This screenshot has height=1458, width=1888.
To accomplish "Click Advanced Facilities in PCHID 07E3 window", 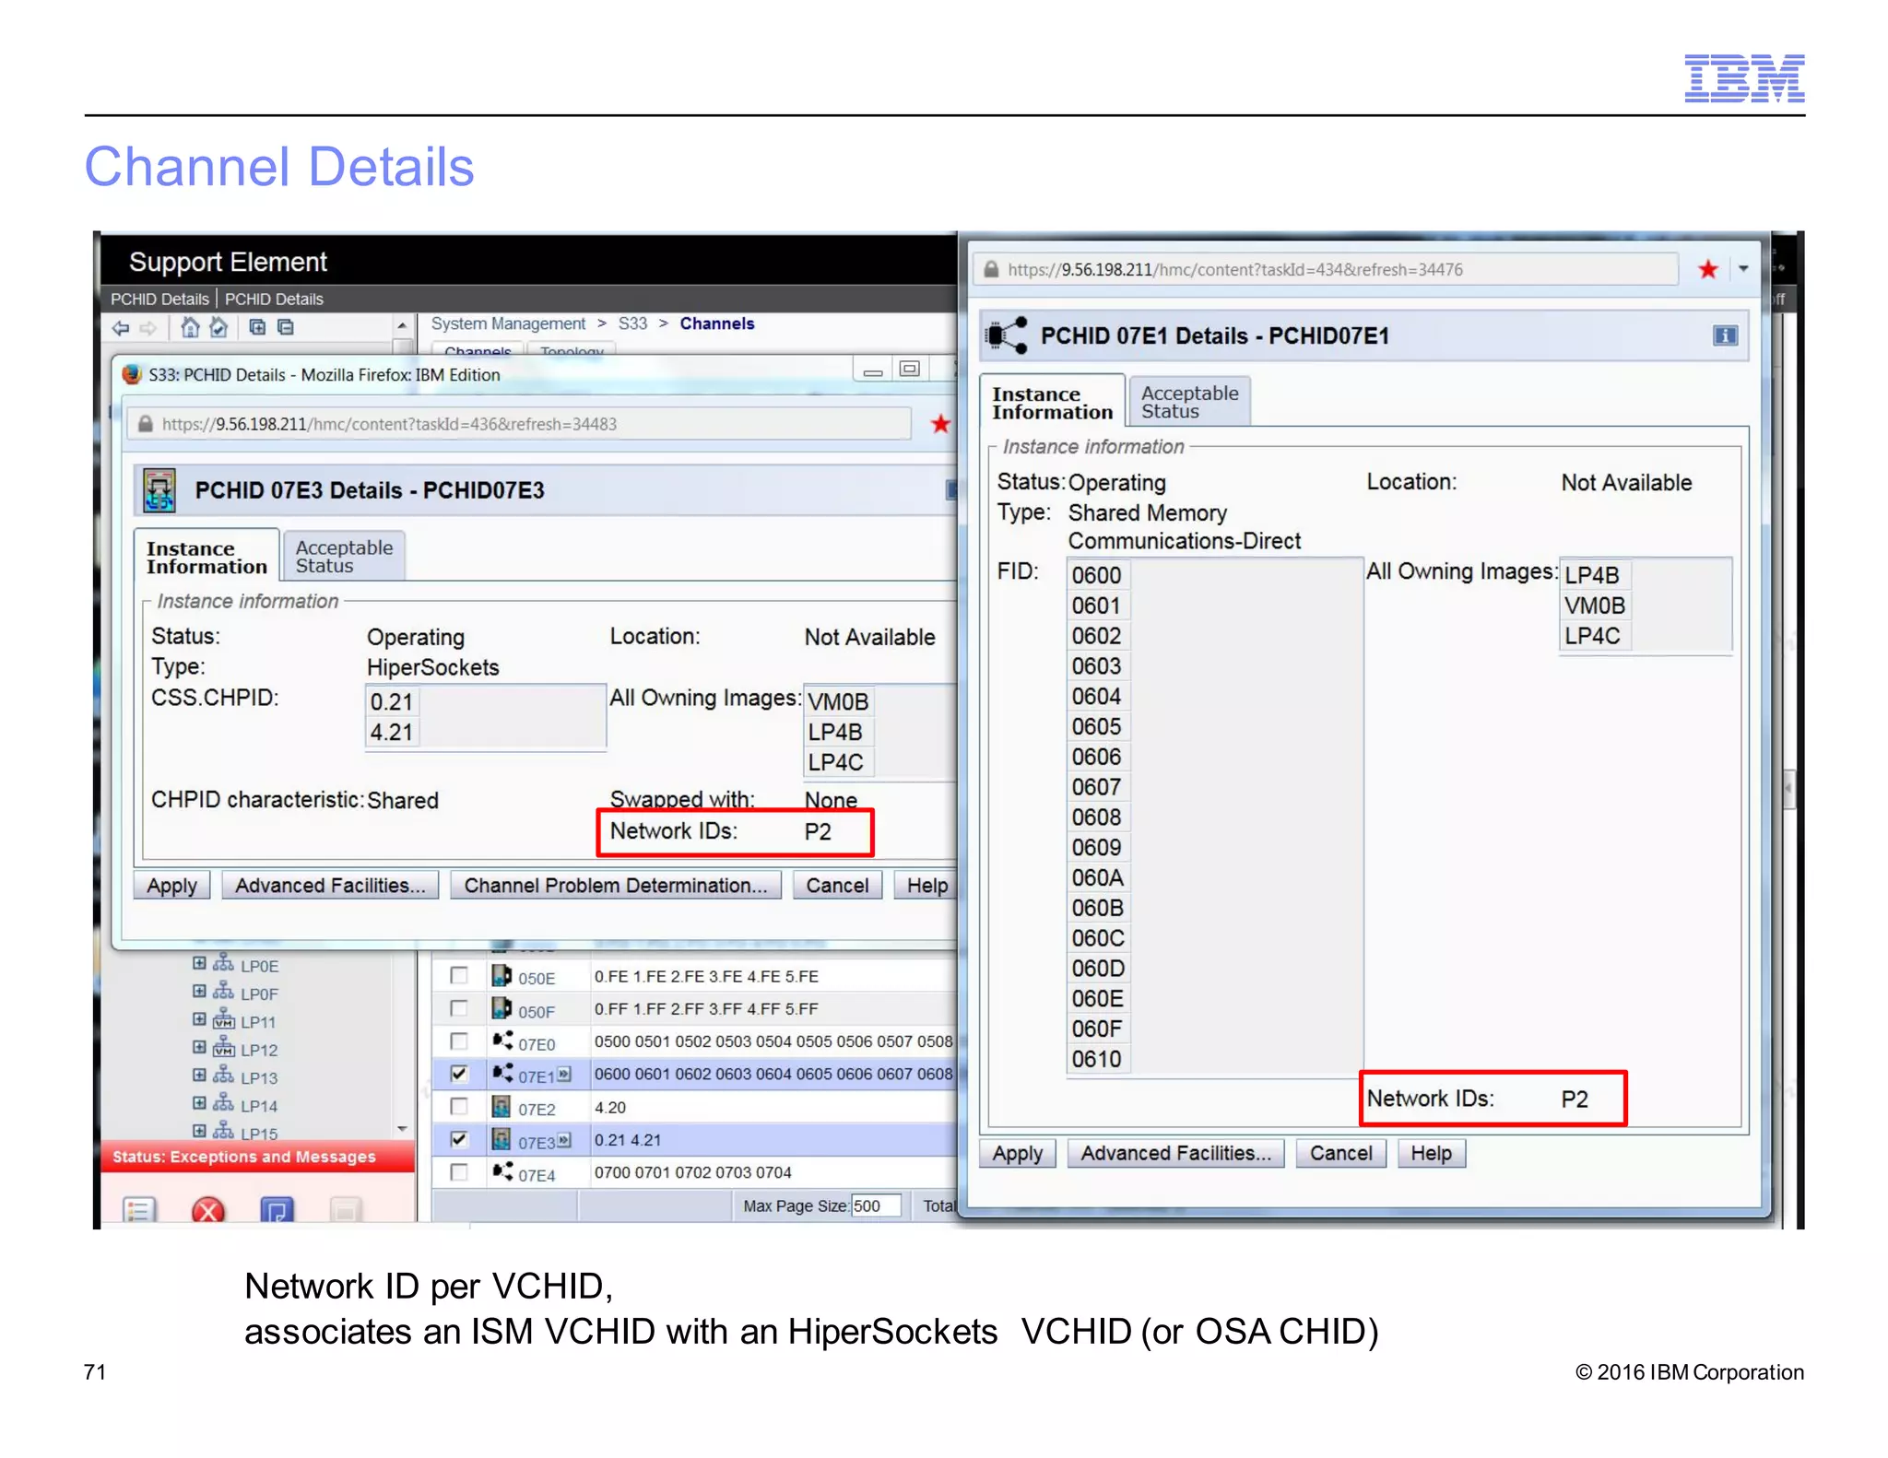I will click(x=330, y=885).
